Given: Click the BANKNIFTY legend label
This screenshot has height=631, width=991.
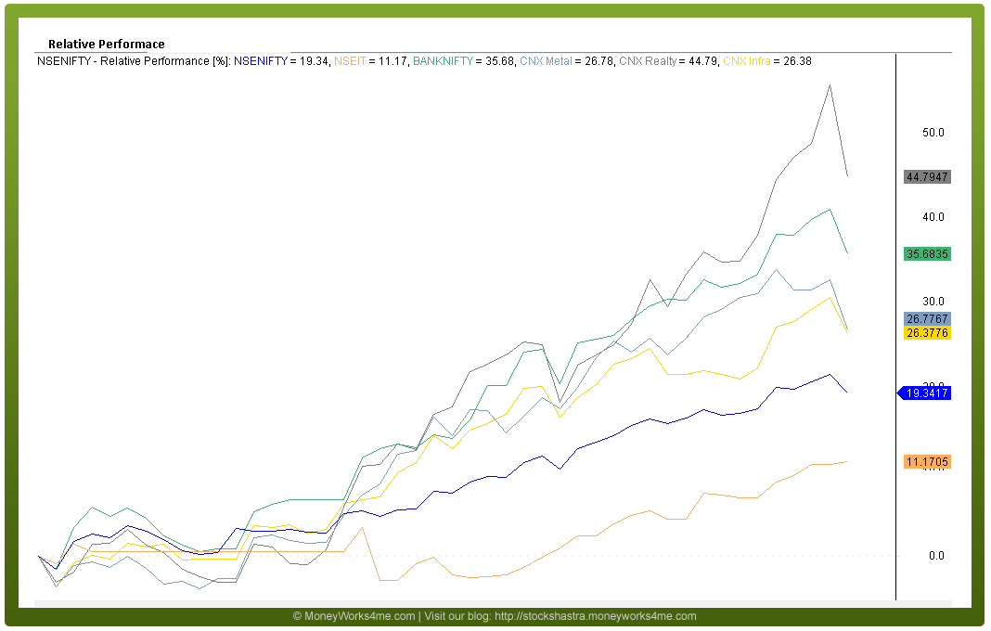Looking at the screenshot, I should [x=443, y=61].
